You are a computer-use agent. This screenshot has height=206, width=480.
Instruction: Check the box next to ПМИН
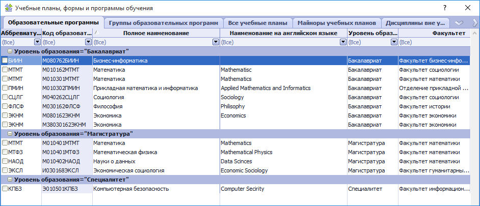tap(5, 88)
